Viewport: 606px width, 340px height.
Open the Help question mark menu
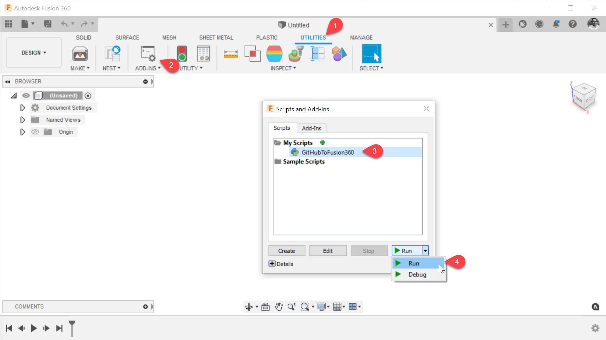click(573, 24)
